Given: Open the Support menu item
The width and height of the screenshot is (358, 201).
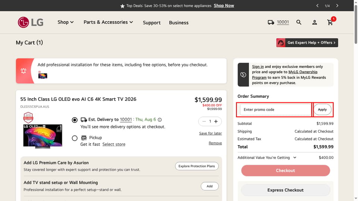Looking at the screenshot, I should coord(152,23).
